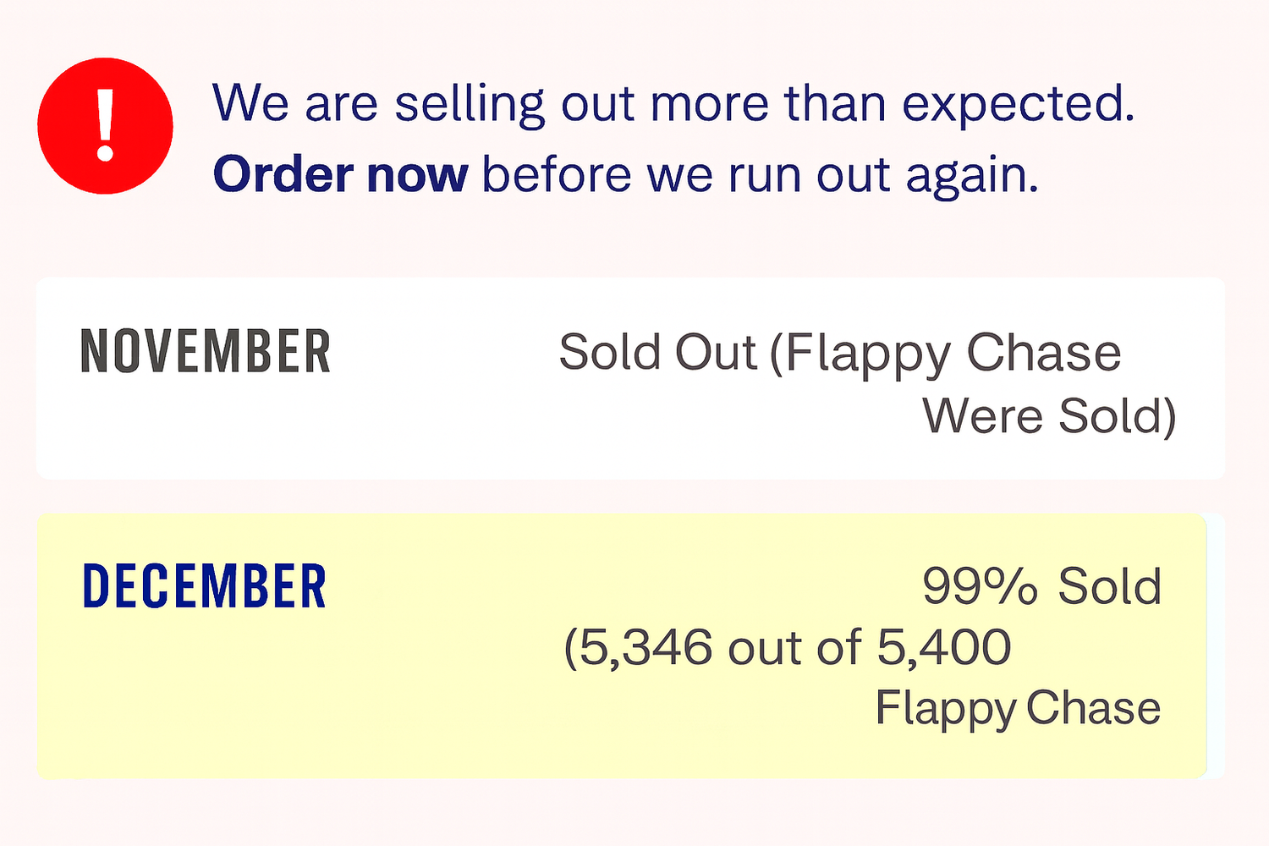1269x846 pixels.
Task: Click the white exclamation mark inside red circle
Action: (105, 125)
